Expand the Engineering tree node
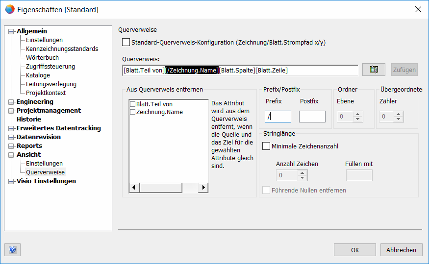429x264 pixels. tap(11, 102)
